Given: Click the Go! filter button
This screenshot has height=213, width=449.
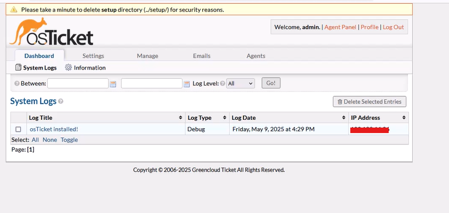Looking at the screenshot, I should coord(271,83).
